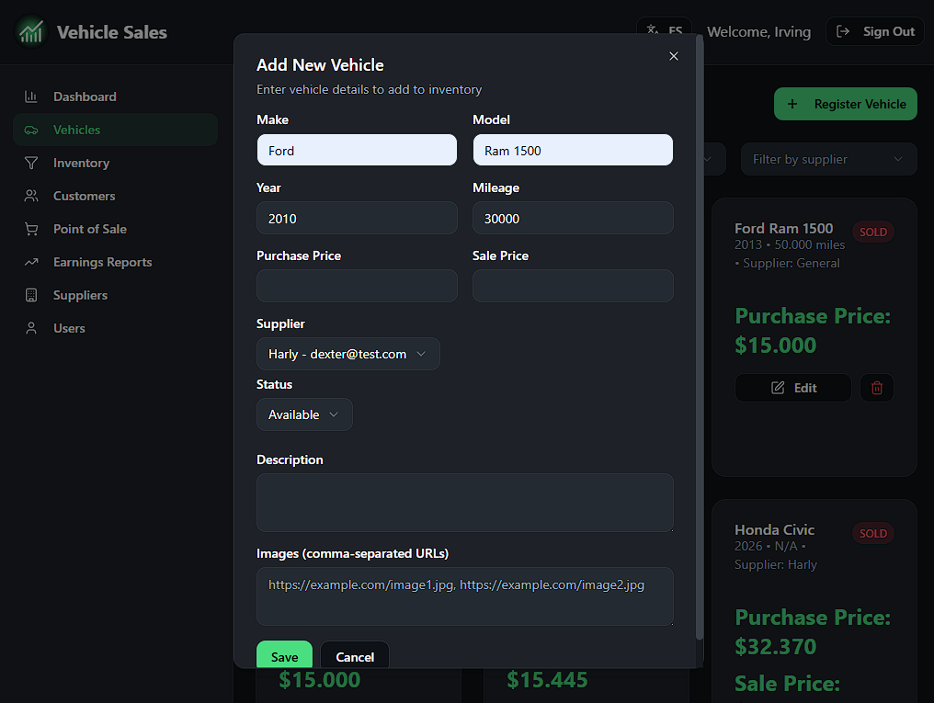Click the plus icon on Register Vehicle
This screenshot has width=934, height=703.
pyautogui.click(x=792, y=104)
